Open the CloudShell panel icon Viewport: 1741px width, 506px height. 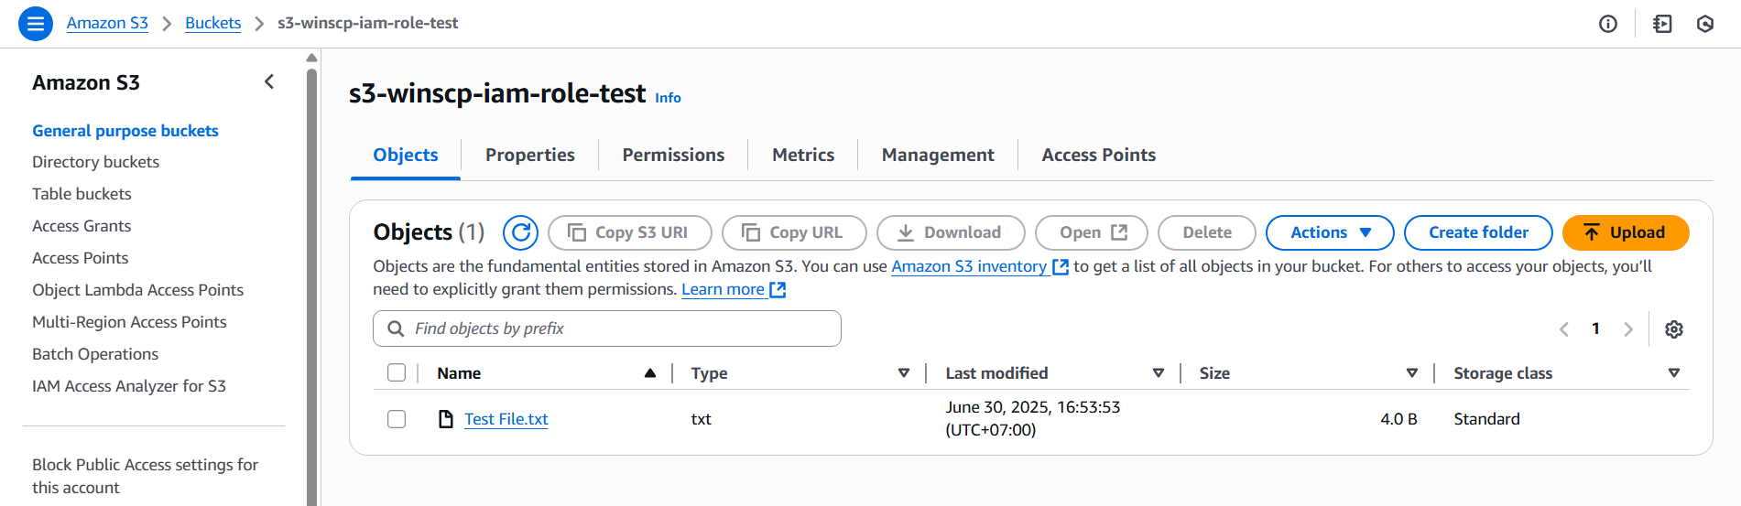[1662, 24]
